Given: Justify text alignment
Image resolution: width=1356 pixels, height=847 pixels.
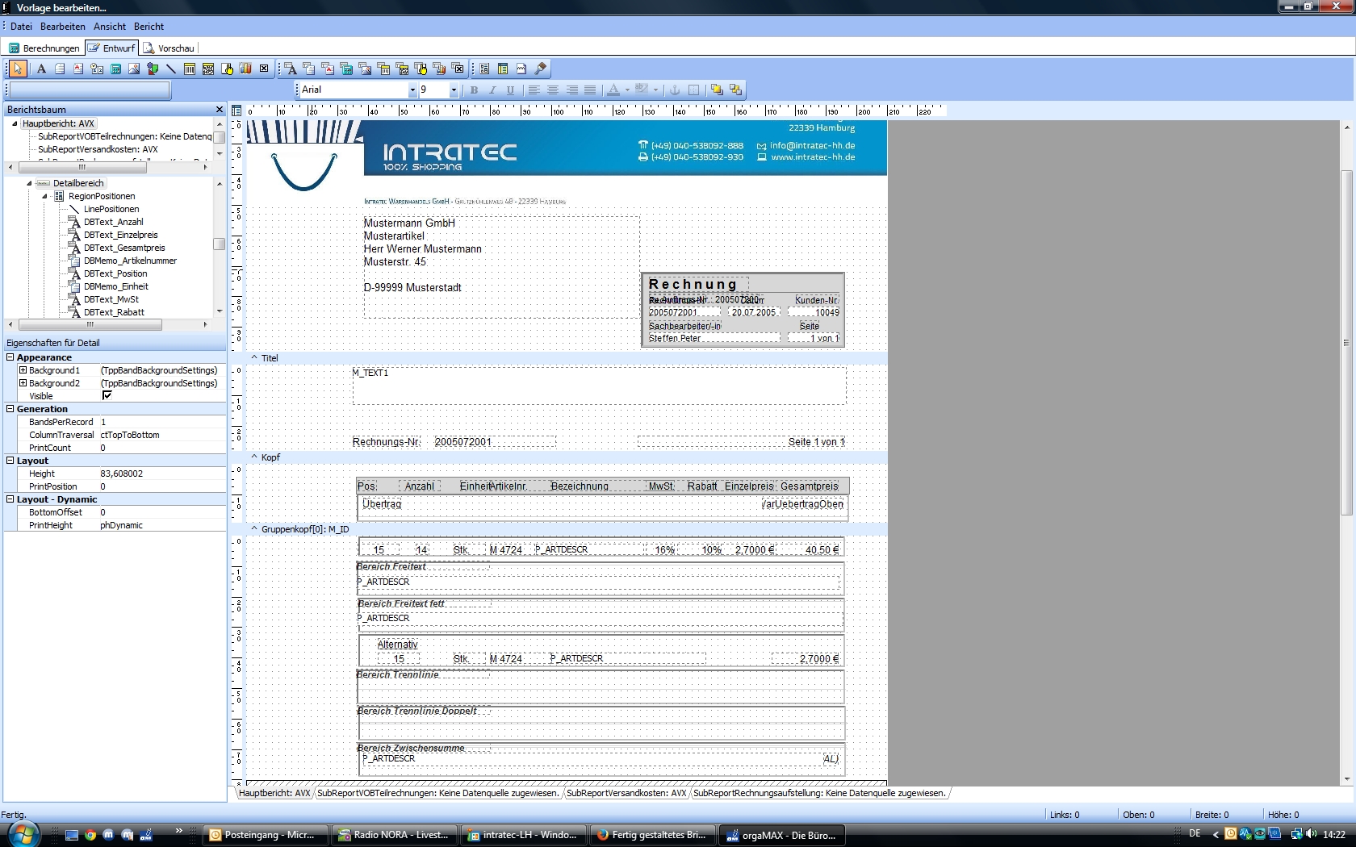Looking at the screenshot, I should point(590,90).
